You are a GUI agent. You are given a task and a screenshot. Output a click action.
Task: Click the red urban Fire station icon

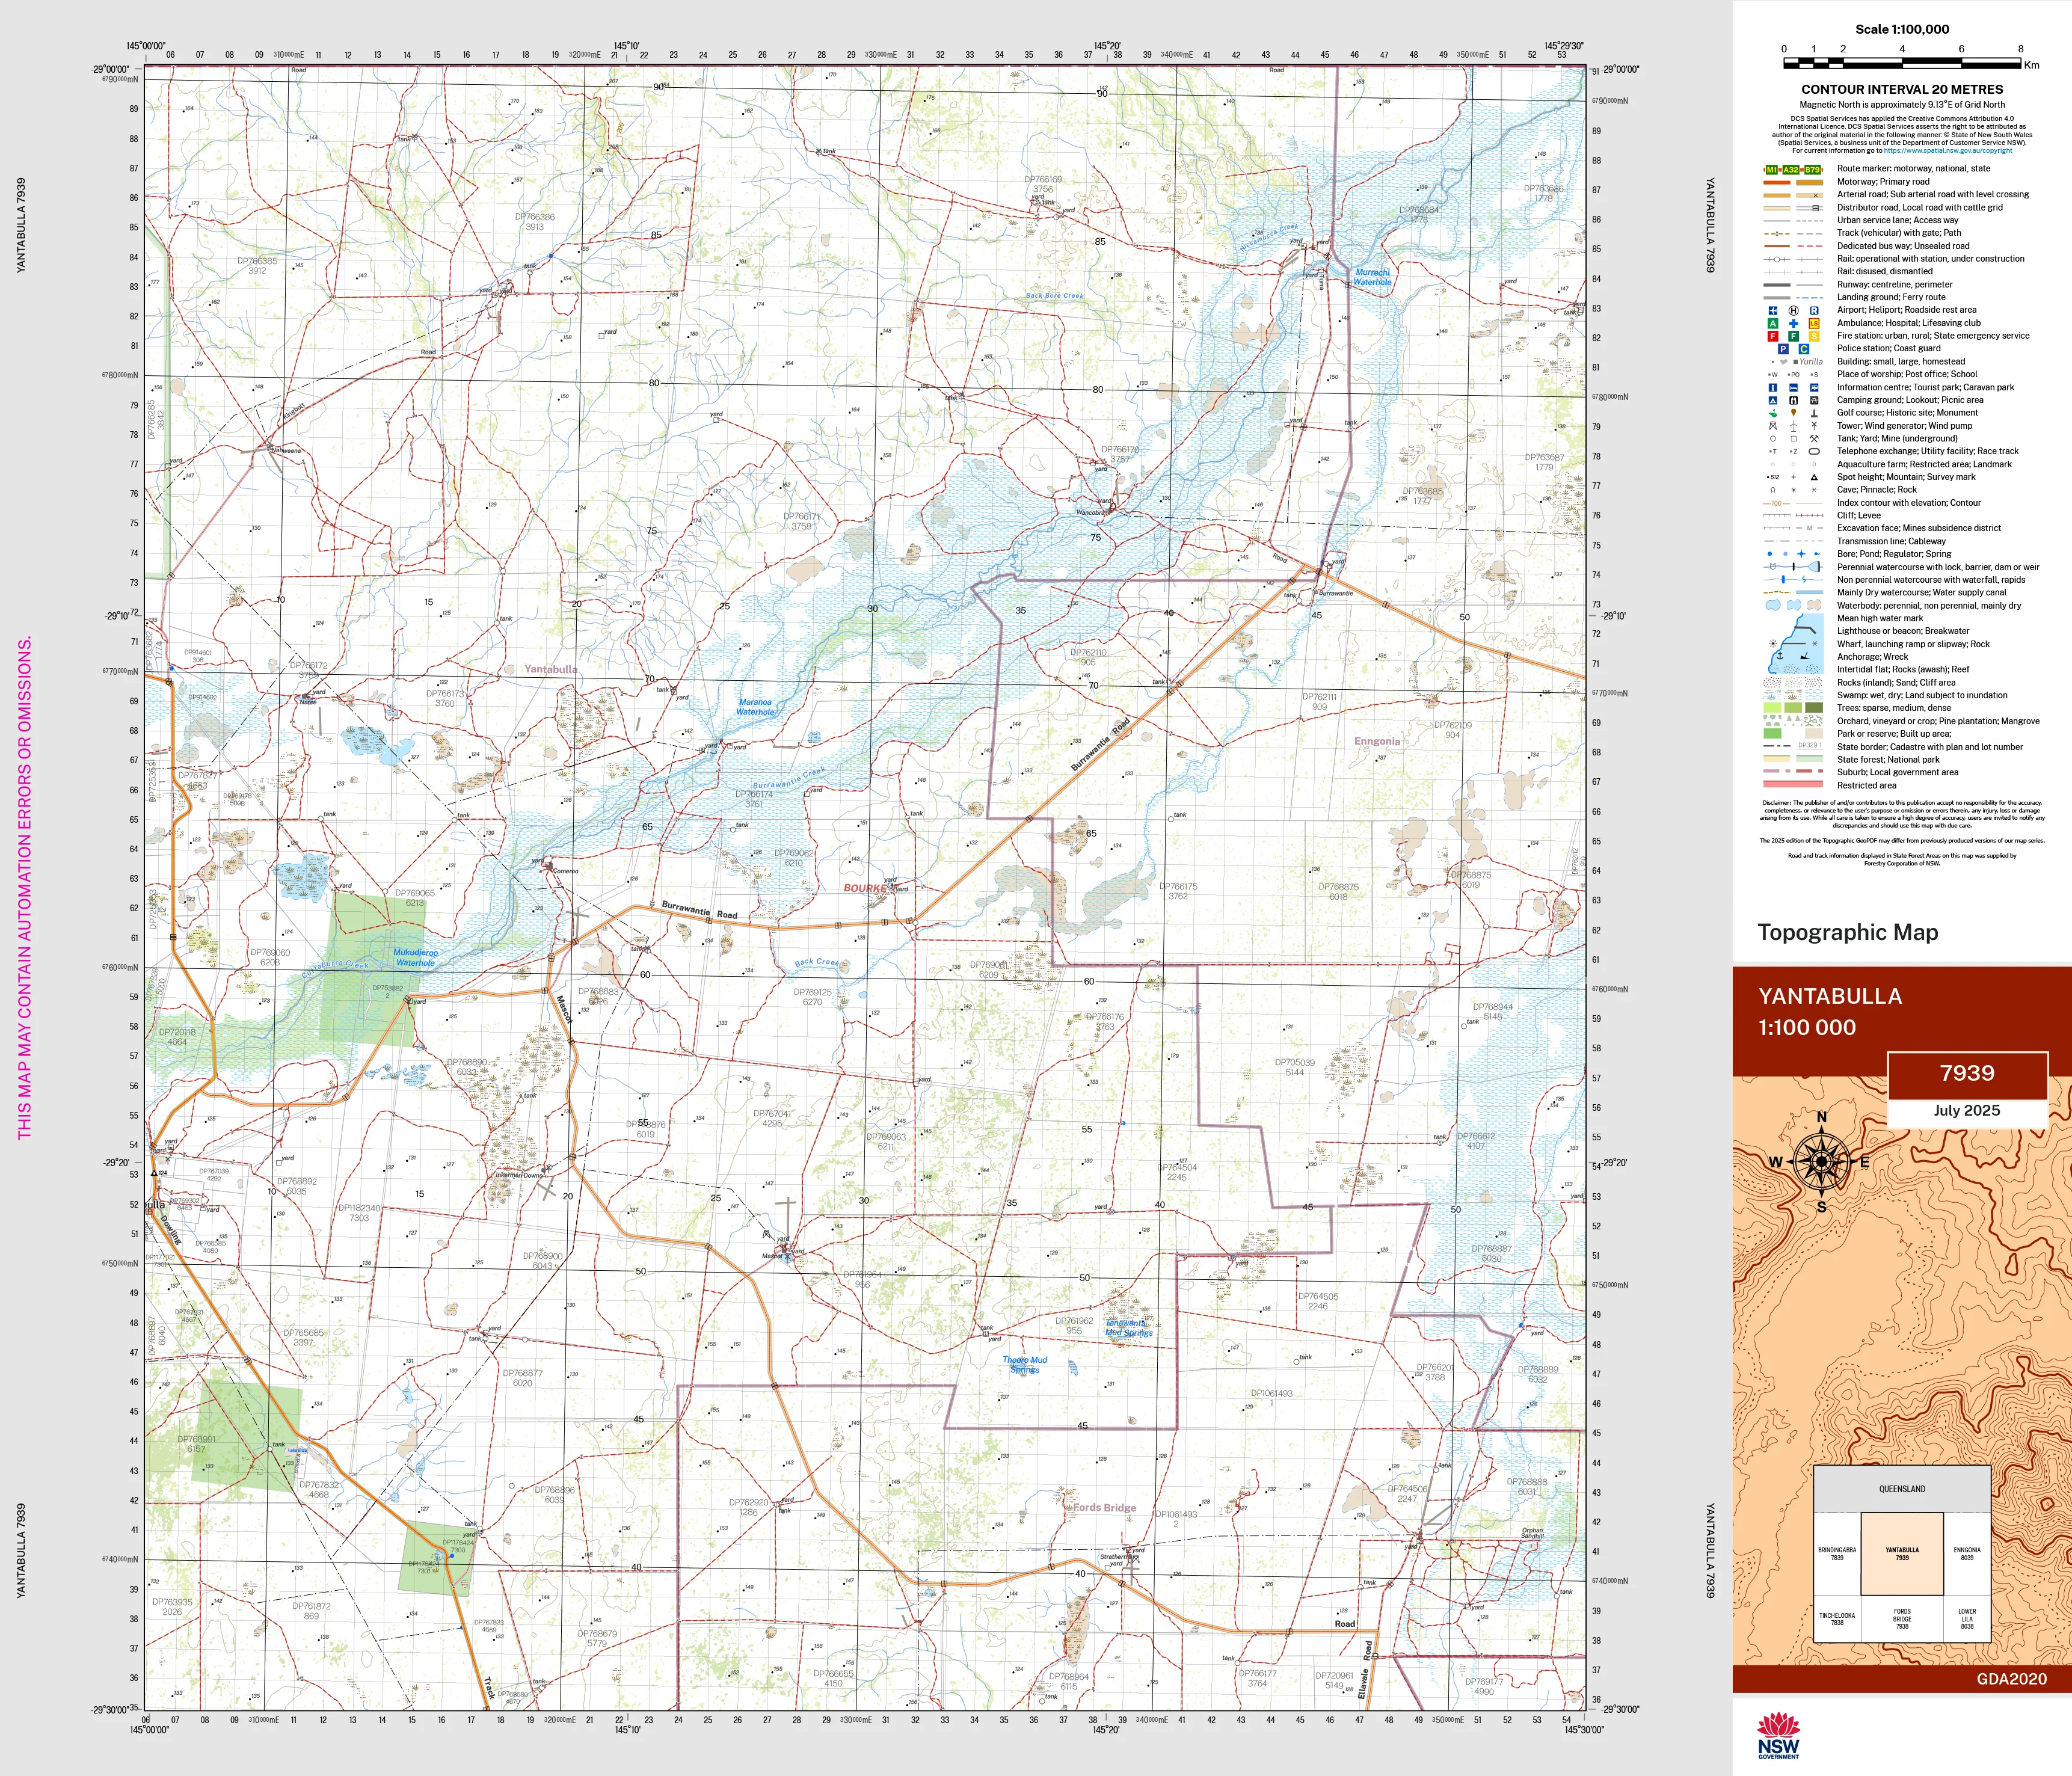1772,337
